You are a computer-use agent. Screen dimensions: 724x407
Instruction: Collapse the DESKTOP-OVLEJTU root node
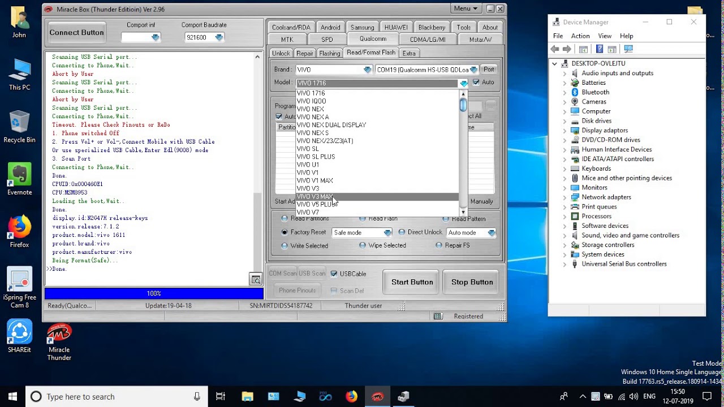coord(554,63)
